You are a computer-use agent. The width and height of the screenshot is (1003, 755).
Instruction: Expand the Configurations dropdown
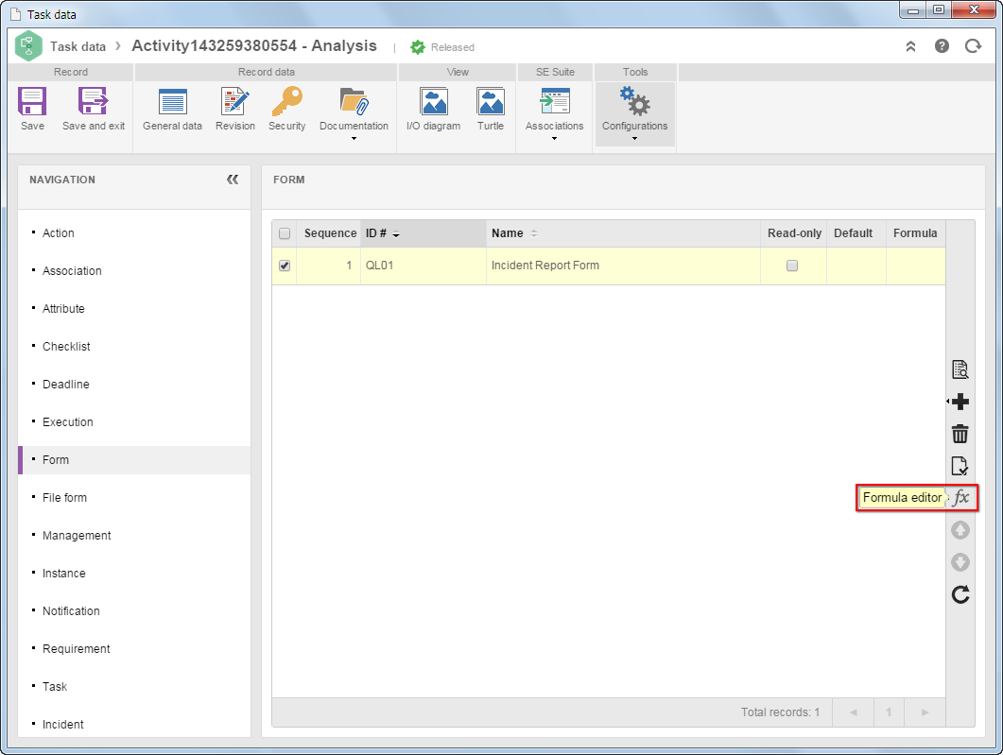click(634, 113)
